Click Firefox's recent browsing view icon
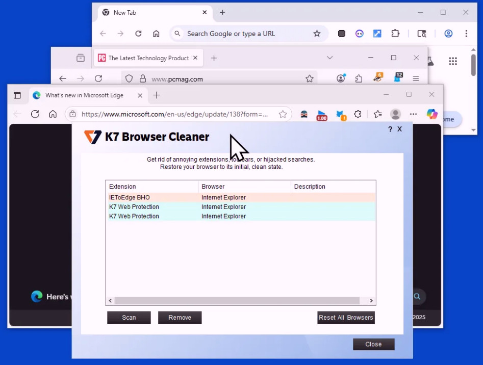 pyautogui.click(x=81, y=58)
